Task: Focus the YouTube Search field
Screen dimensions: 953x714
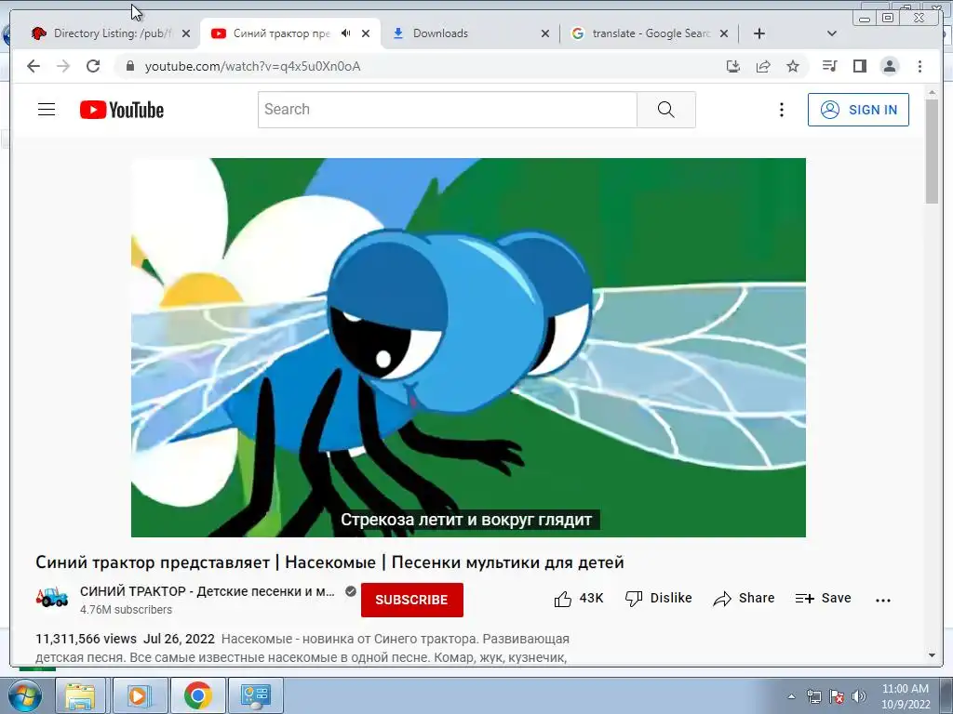Action: [448, 110]
